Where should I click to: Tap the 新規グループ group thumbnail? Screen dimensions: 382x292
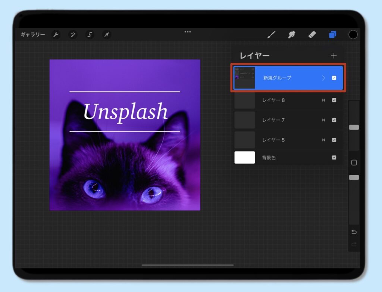(244, 78)
